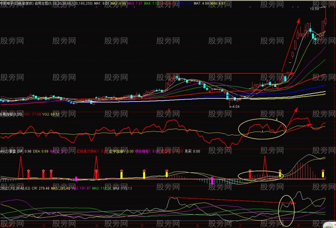Click the month 8 marker on the time axis
This screenshot has width=336, height=228.
(299, 226)
